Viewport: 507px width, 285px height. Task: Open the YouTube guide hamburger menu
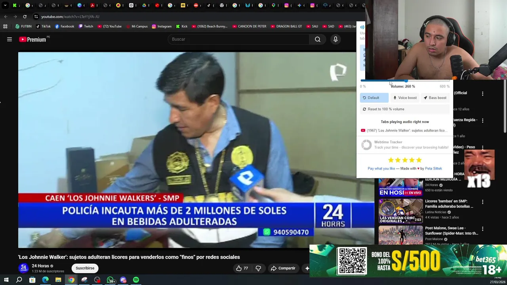10,39
